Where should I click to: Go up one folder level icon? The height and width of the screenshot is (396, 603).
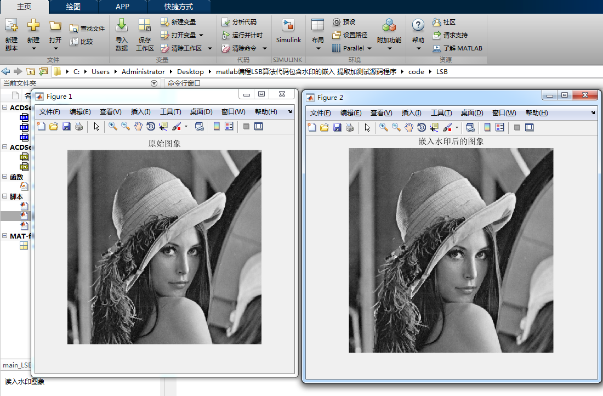point(30,71)
